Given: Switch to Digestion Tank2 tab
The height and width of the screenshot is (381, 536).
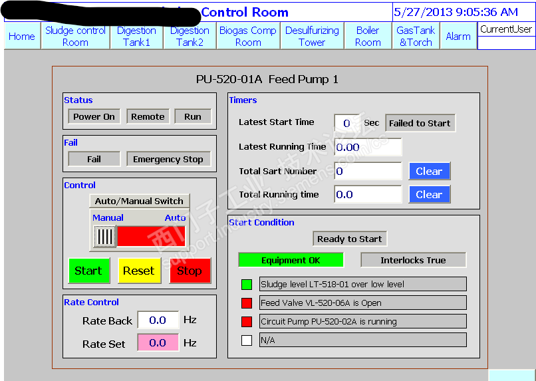Looking at the screenshot, I should [x=190, y=36].
